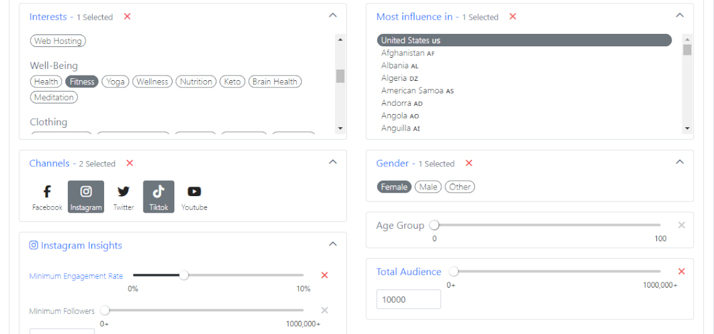The height and width of the screenshot is (334, 714).
Task: Collapse the Gender panel chevron
Action: pyautogui.click(x=680, y=162)
